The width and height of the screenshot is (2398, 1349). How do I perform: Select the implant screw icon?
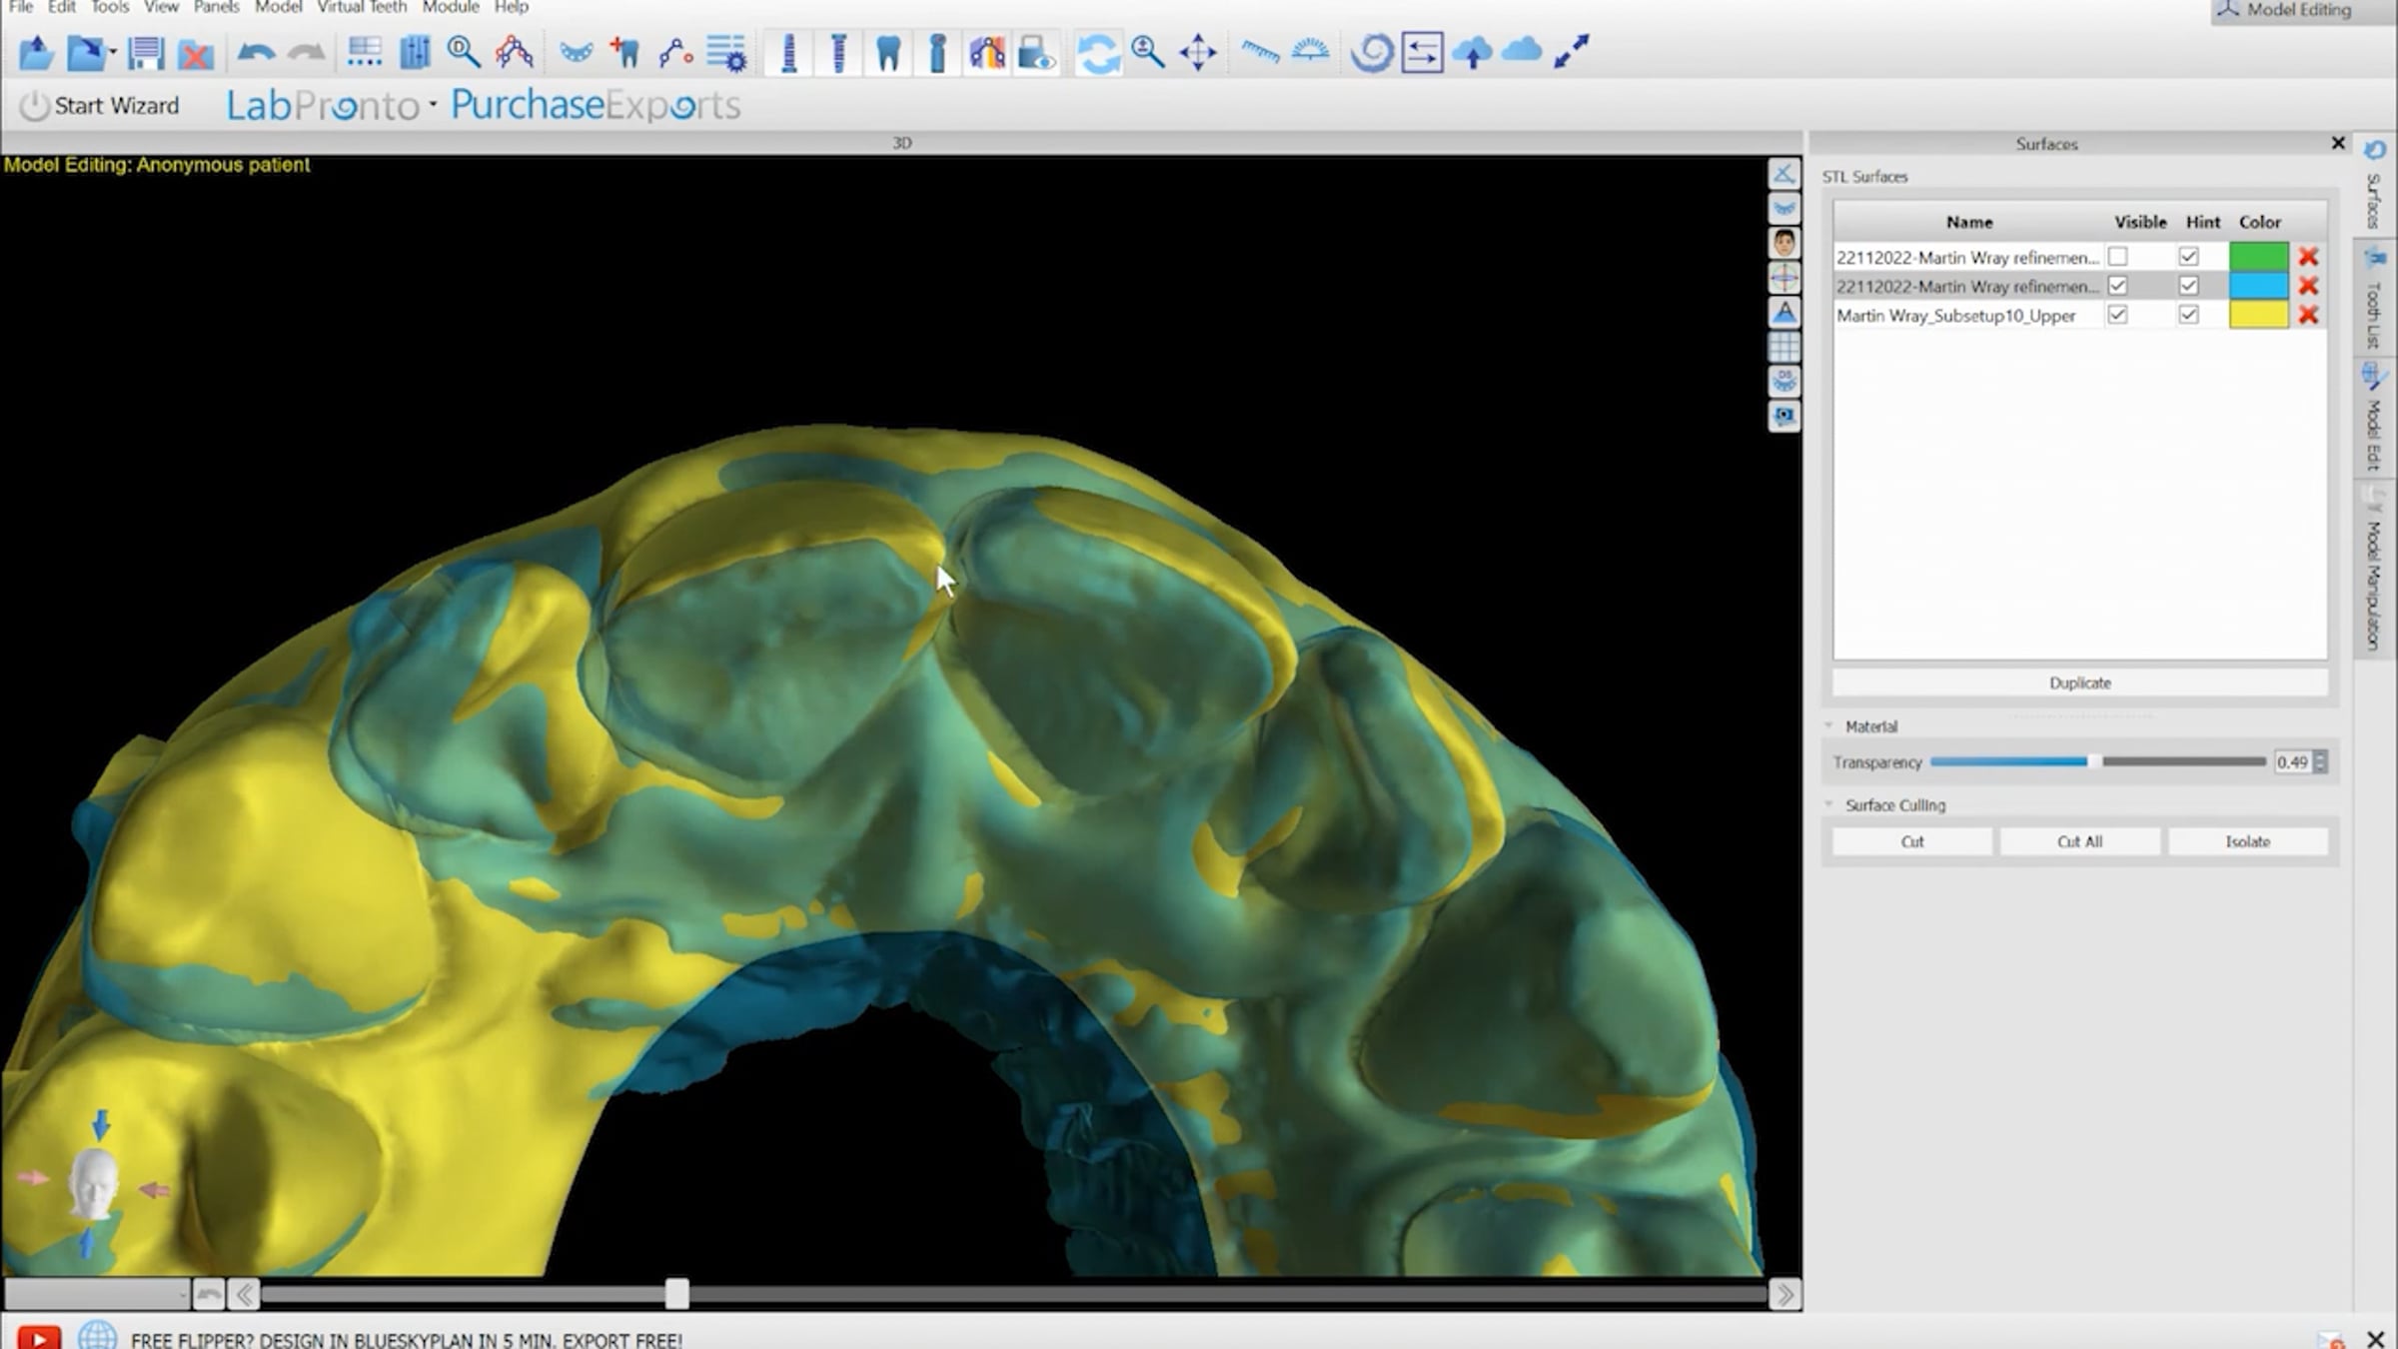(789, 52)
